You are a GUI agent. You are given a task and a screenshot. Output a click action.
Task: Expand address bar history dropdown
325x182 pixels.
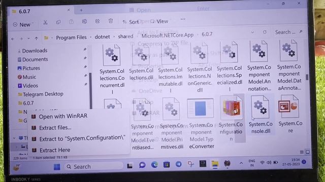tap(252, 32)
